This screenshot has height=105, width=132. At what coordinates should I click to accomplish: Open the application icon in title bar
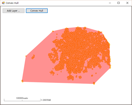pos(3,3)
